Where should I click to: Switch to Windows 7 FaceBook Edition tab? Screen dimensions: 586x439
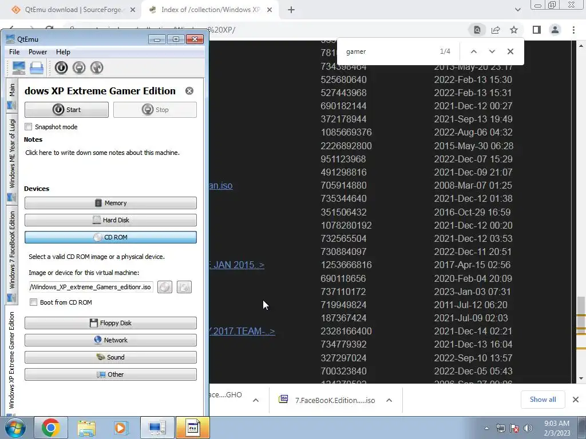11,256
